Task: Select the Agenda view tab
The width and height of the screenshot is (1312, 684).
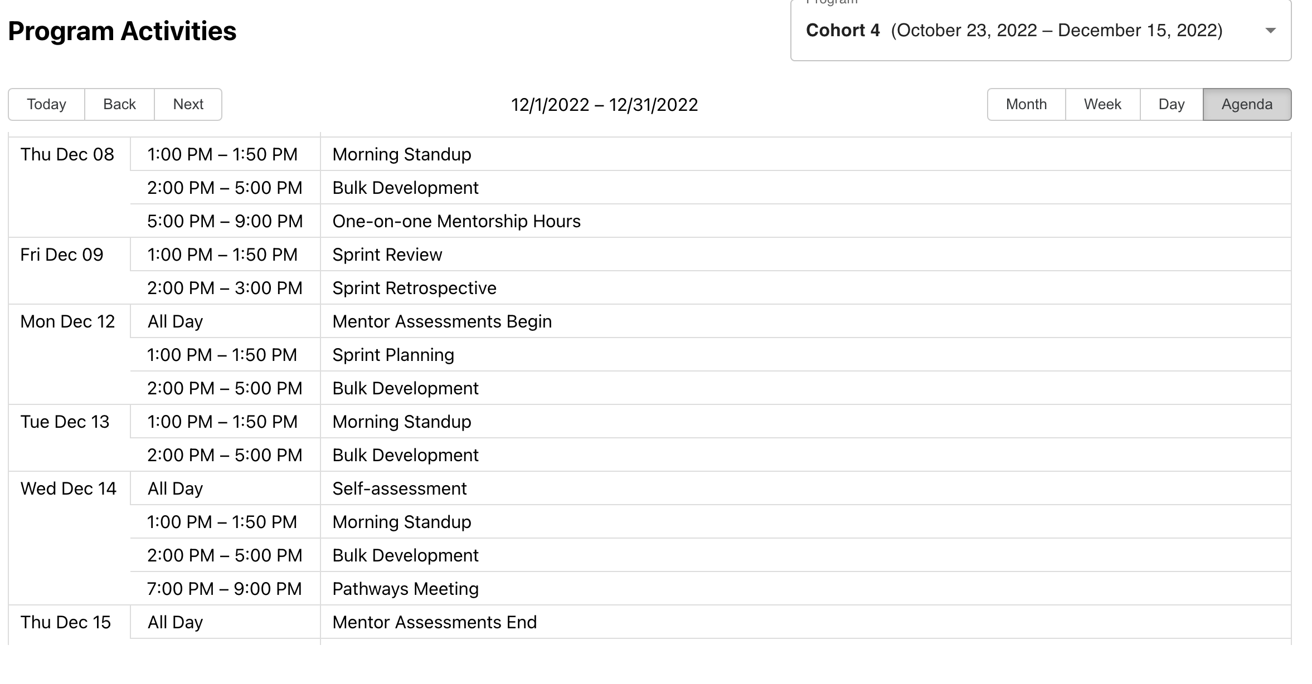Action: [1247, 104]
